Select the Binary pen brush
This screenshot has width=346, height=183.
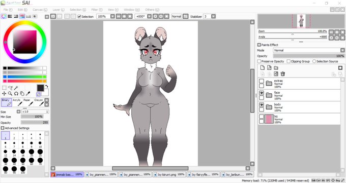[7, 102]
